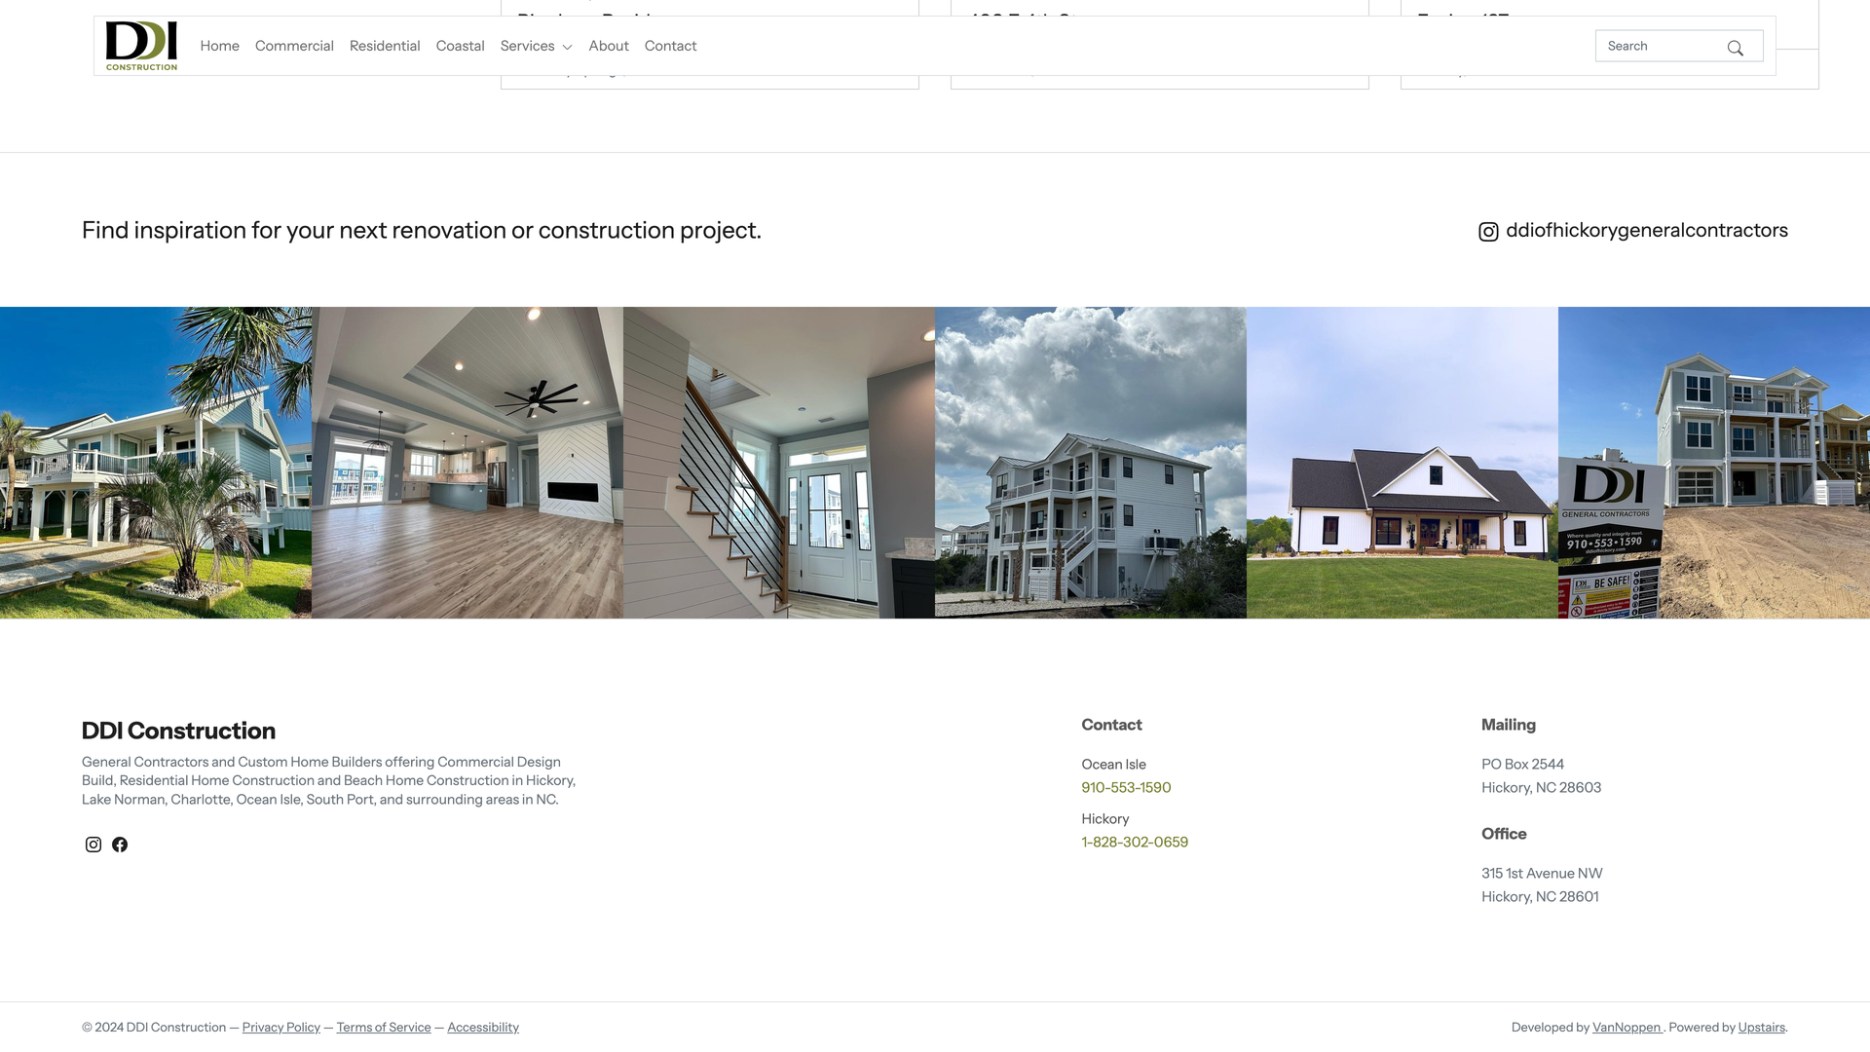Click the 910-553-1590 Ocean Isle phone link
This screenshot has width=1870, height=1052.
click(x=1126, y=787)
